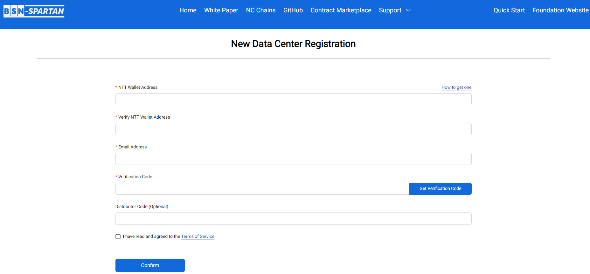Check the Terms of Service agreement box
This screenshot has height=274, width=590.
coord(118,237)
